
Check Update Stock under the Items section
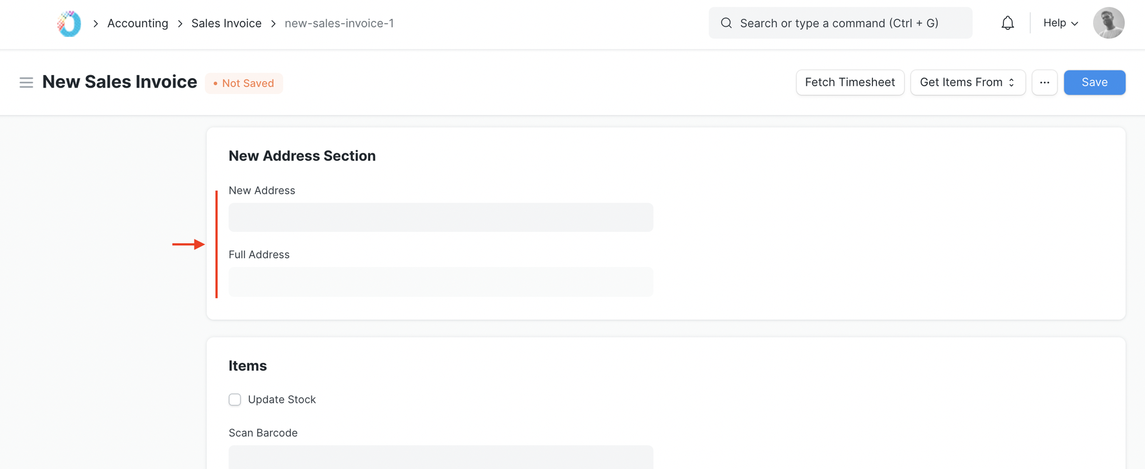click(x=234, y=399)
